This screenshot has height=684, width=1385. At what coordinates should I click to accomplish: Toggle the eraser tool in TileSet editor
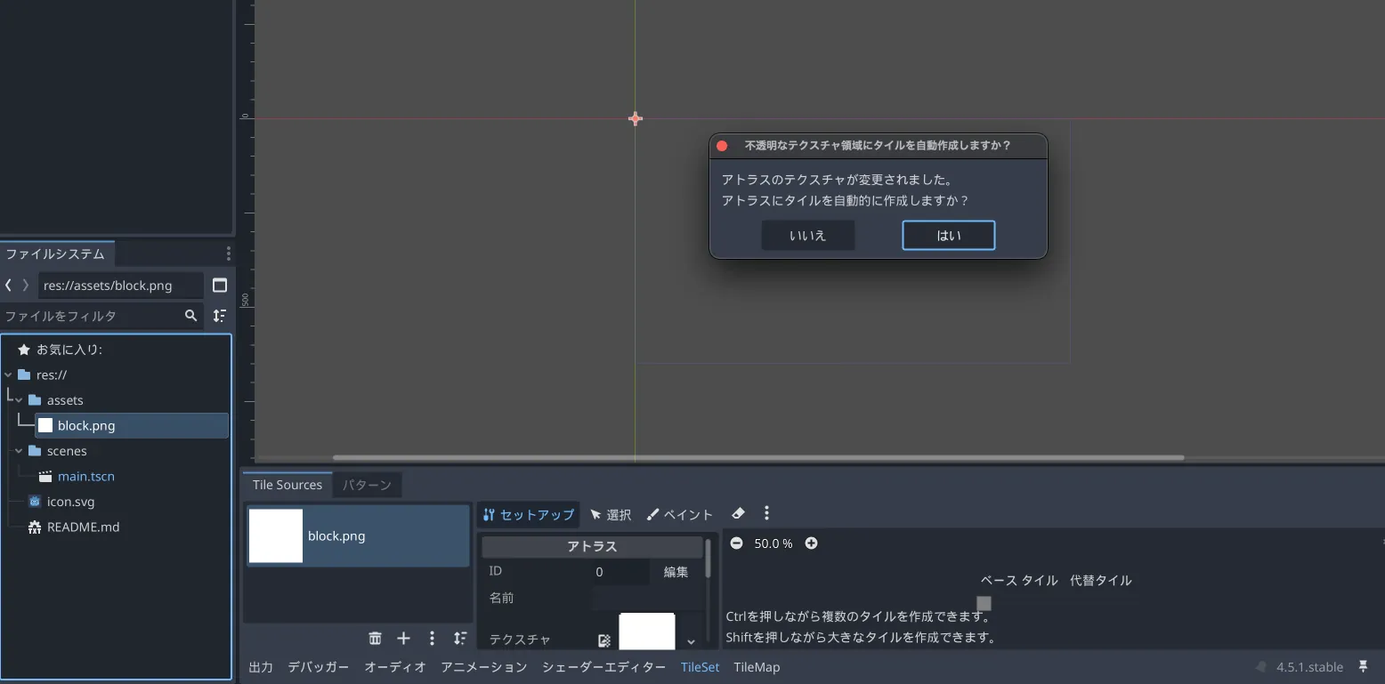pos(738,513)
